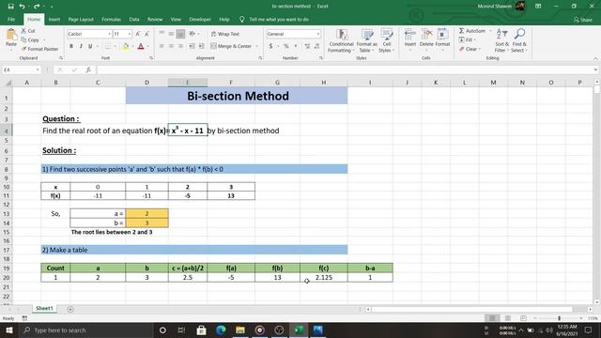Select the Format Painter tool
Image resolution: width=601 pixels, height=338 pixels.
39,49
